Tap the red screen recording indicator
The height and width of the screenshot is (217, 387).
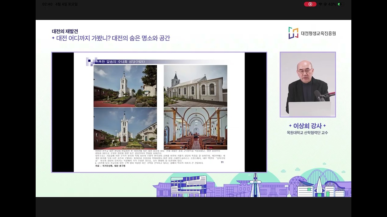click(310, 4)
